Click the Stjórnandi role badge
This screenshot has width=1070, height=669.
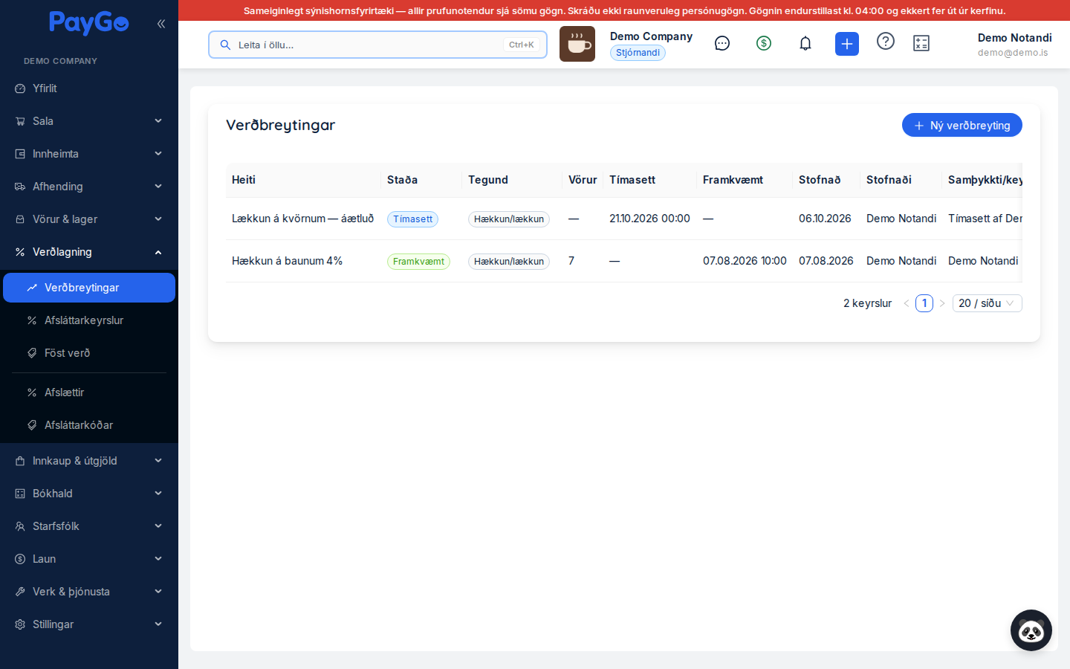[638, 53]
